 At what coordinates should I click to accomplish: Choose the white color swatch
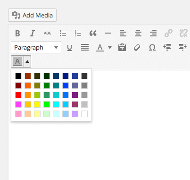pos(84,114)
